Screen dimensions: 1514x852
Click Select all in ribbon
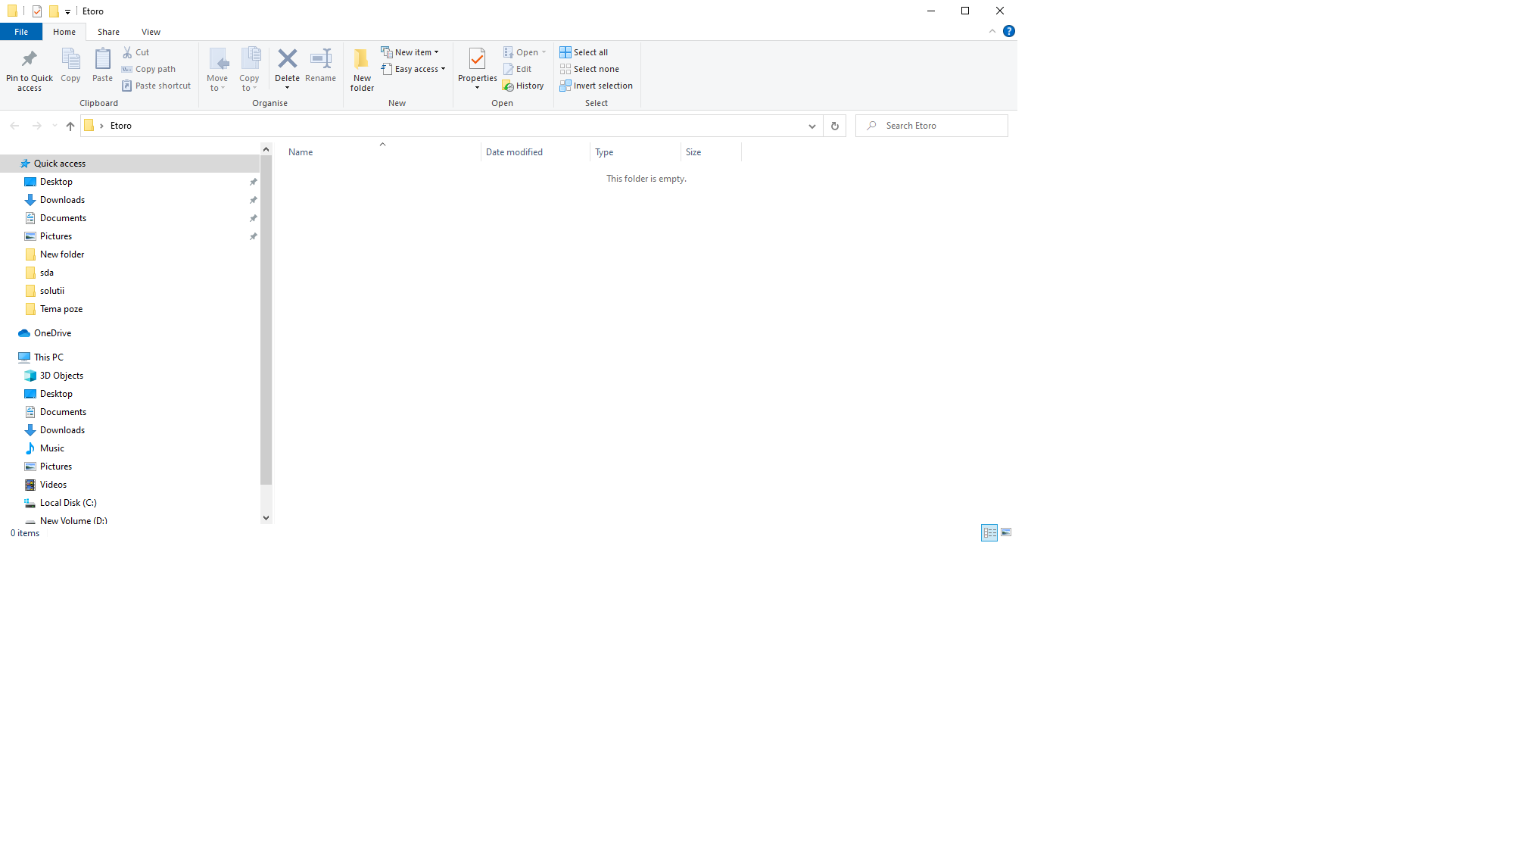584,52
